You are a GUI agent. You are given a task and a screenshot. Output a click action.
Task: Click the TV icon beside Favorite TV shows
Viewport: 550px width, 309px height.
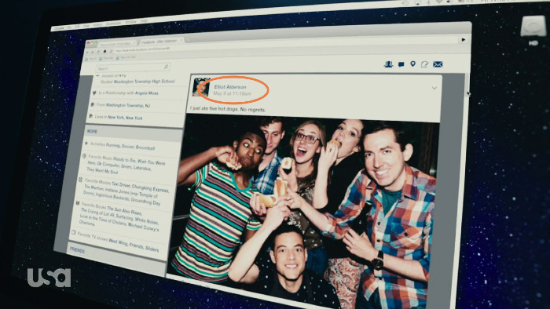[73, 232]
